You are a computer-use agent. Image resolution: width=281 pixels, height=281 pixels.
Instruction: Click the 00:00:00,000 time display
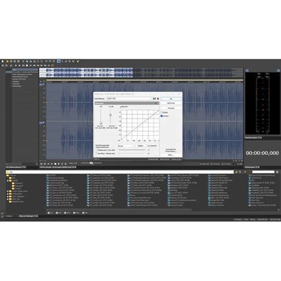(x=262, y=153)
